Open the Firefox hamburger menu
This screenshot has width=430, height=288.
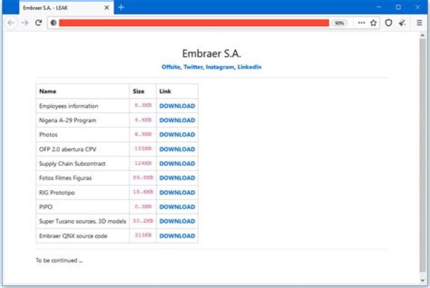419,23
